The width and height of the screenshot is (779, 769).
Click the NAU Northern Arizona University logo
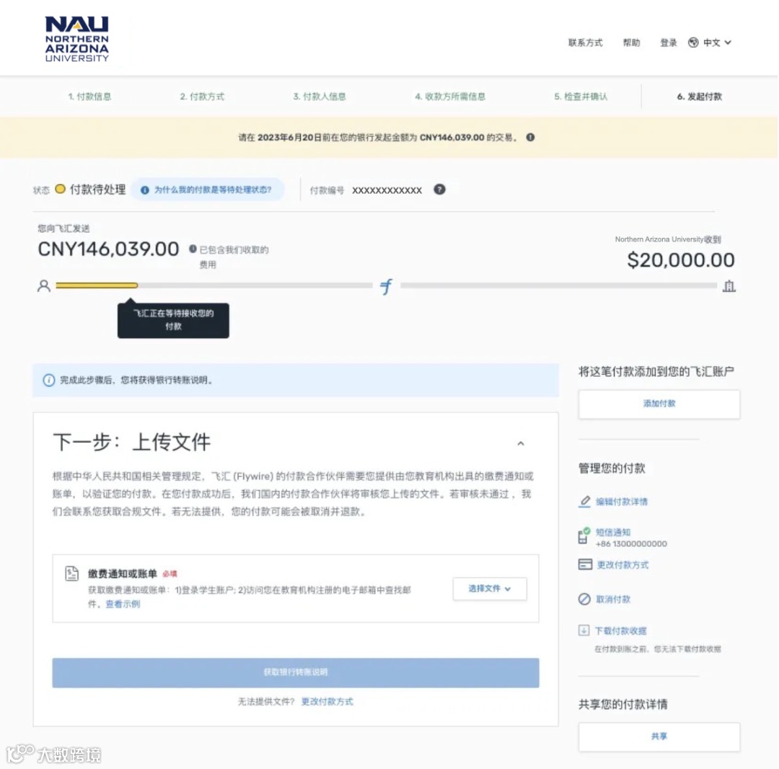click(76, 39)
